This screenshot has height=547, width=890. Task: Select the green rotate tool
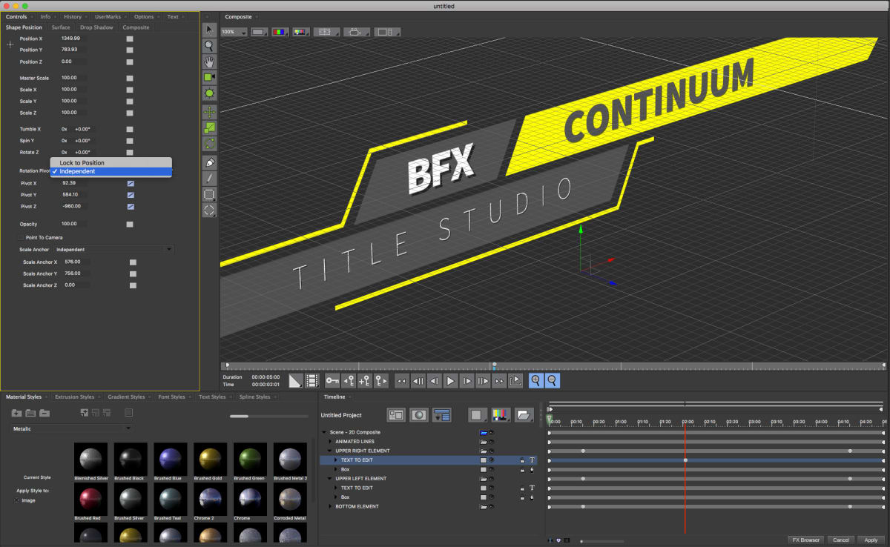pyautogui.click(x=209, y=144)
